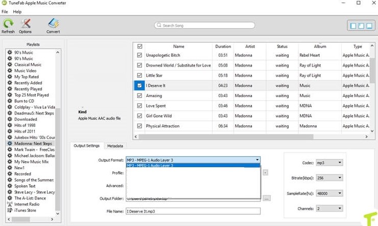This screenshot has height=226, width=378.
Task: Open the Bitrate(kbps) dropdown
Action: pyautogui.click(x=329, y=178)
